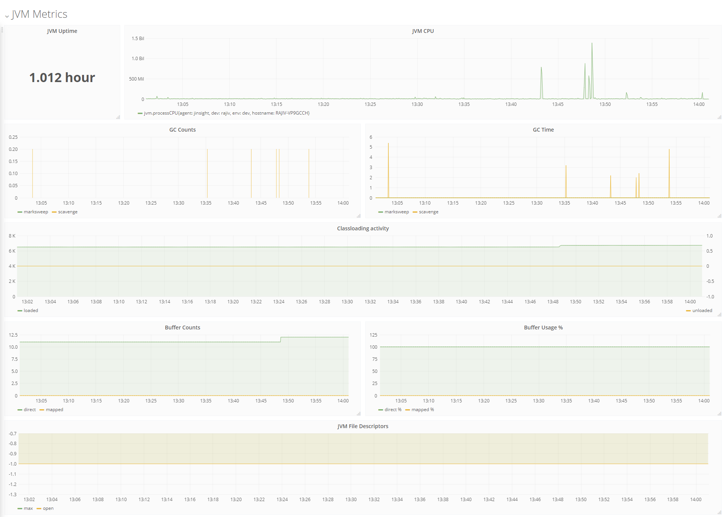Click resize handle of JVM Uptime panel
The image size is (726, 517).
(x=118, y=117)
